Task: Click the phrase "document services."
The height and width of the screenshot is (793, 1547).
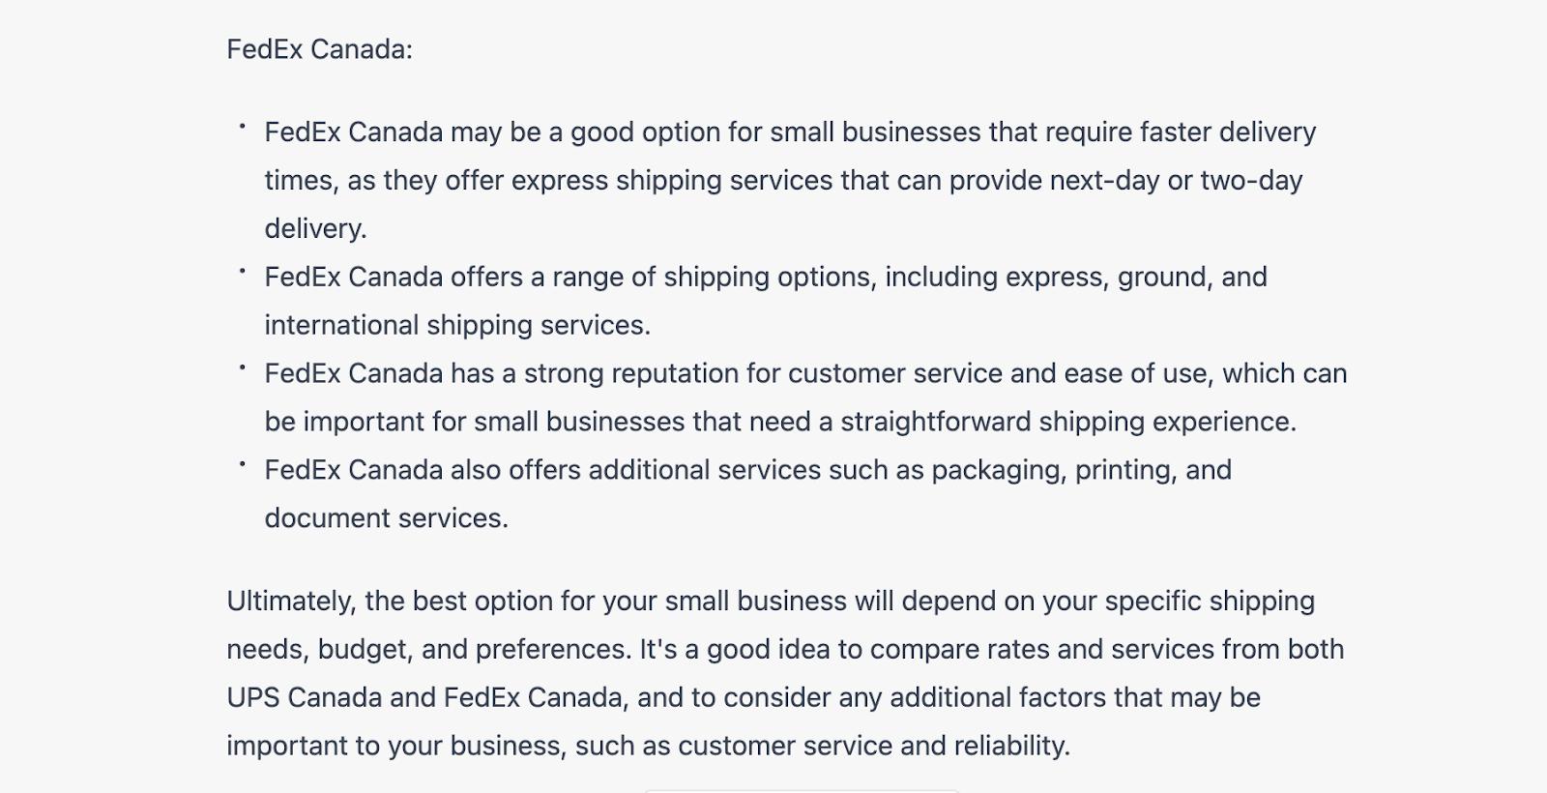Action: pyautogui.click(x=386, y=519)
